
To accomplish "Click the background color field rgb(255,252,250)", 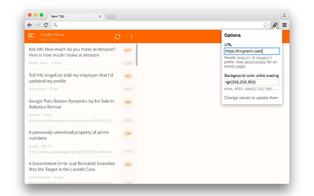I will [x=252, y=82].
